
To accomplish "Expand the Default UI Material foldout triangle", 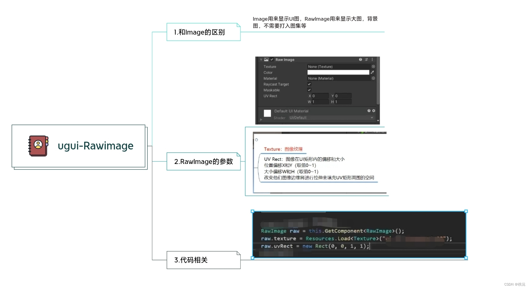I will 261,119.
